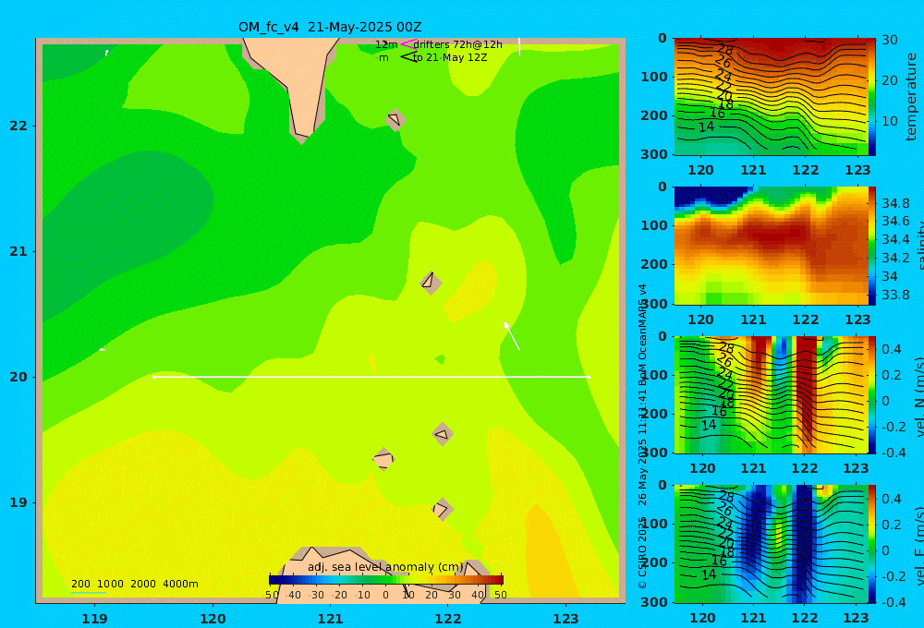Click the island marker near 122°E, 19.5°N
Screen dimensions: 924x628
tap(443, 434)
